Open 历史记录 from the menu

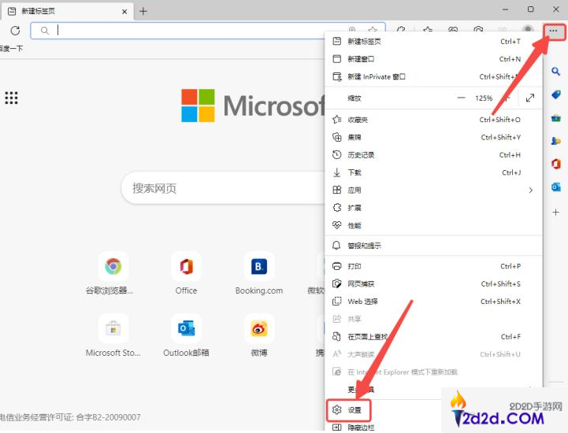pyautogui.click(x=433, y=155)
